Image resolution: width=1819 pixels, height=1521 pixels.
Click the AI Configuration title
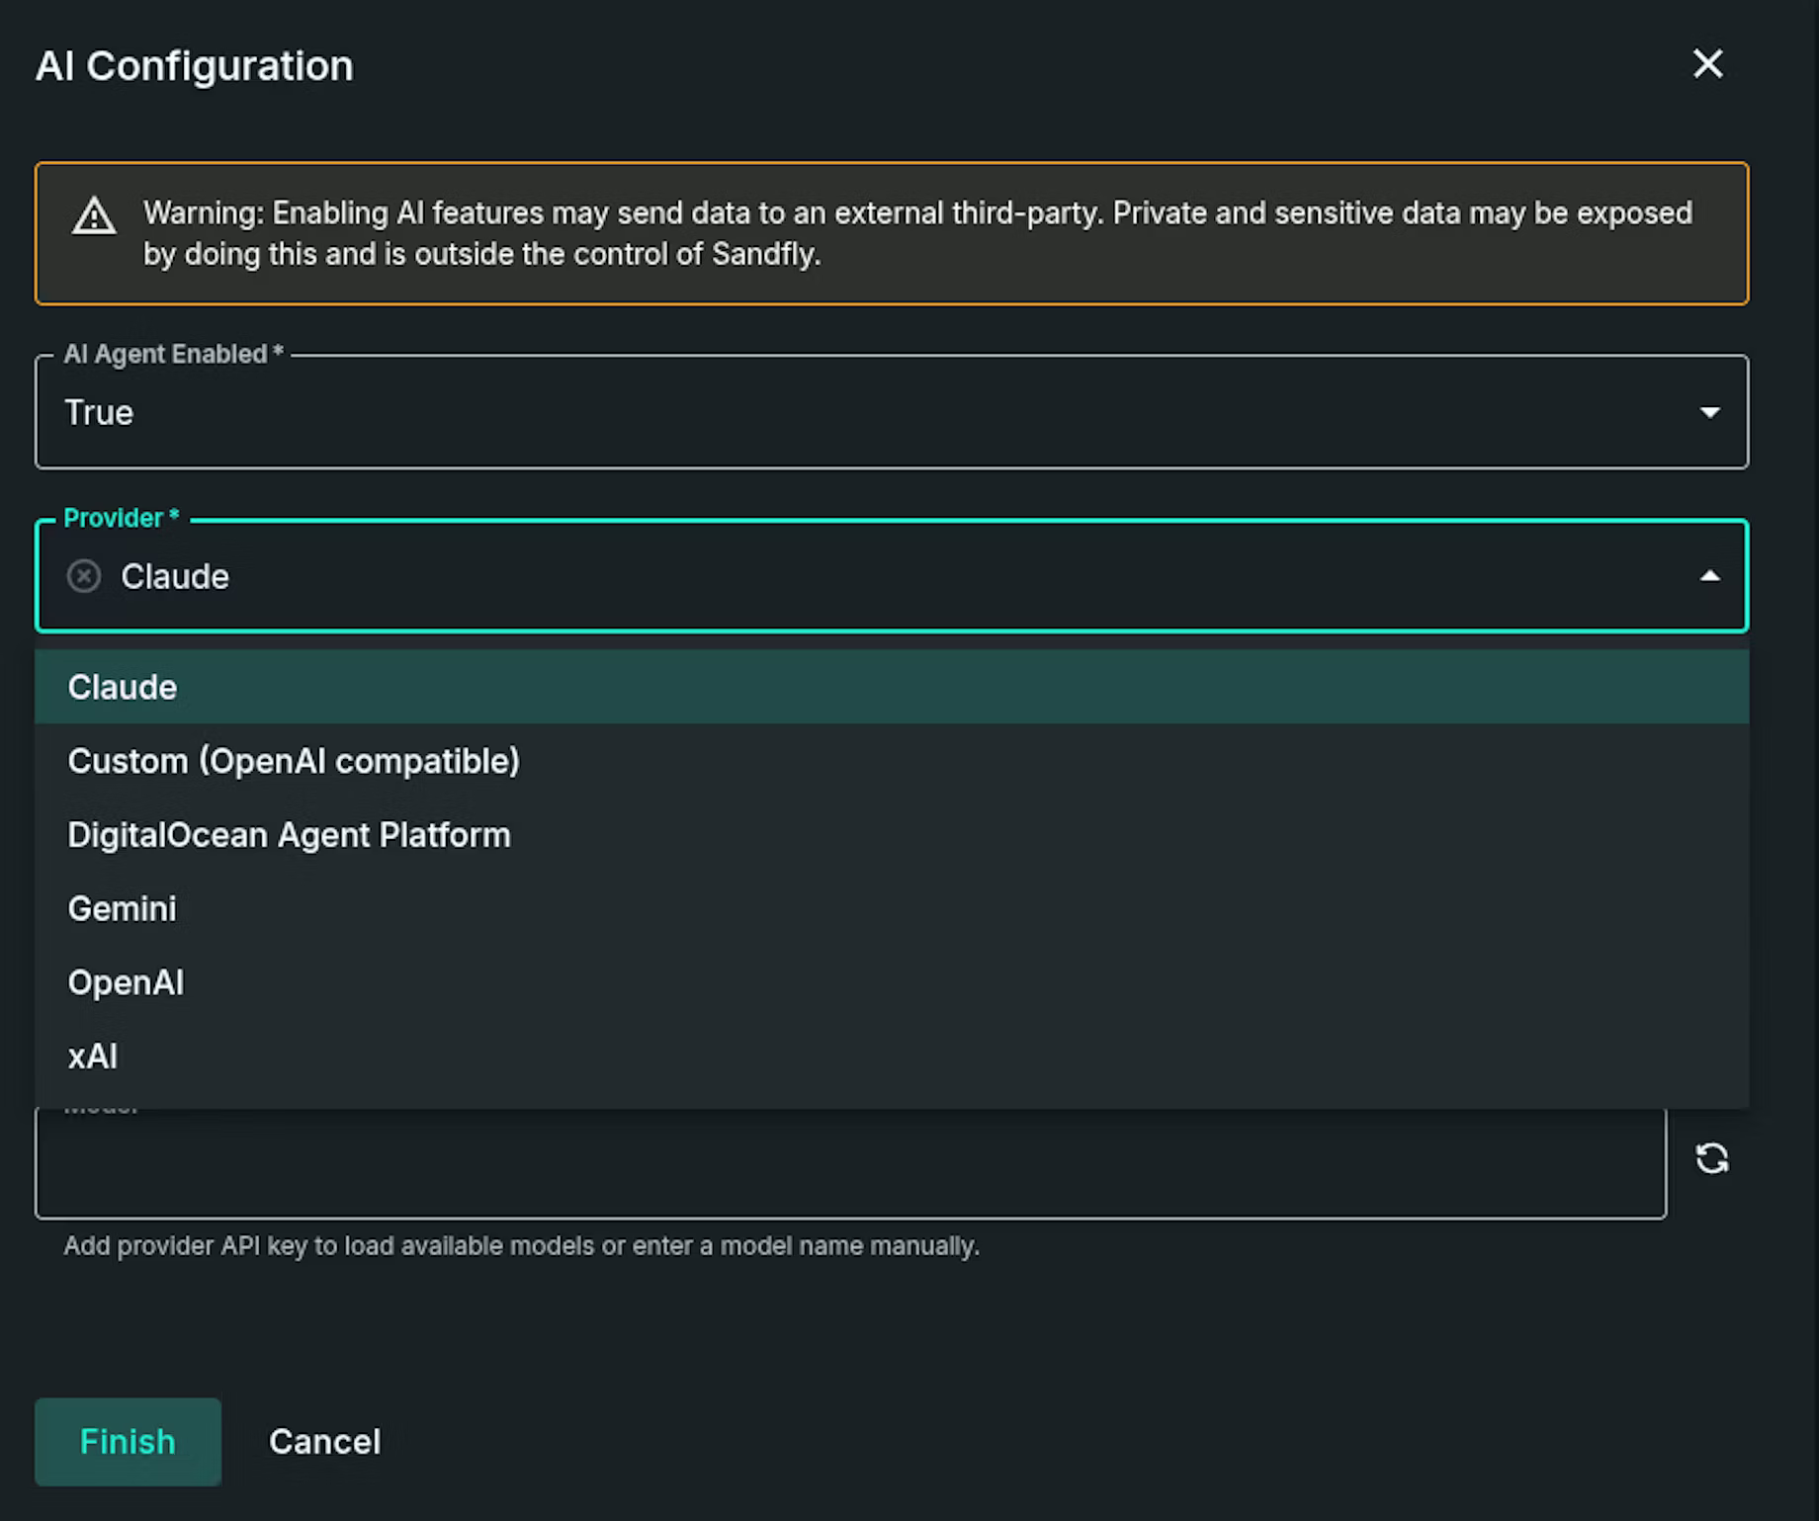coord(195,66)
